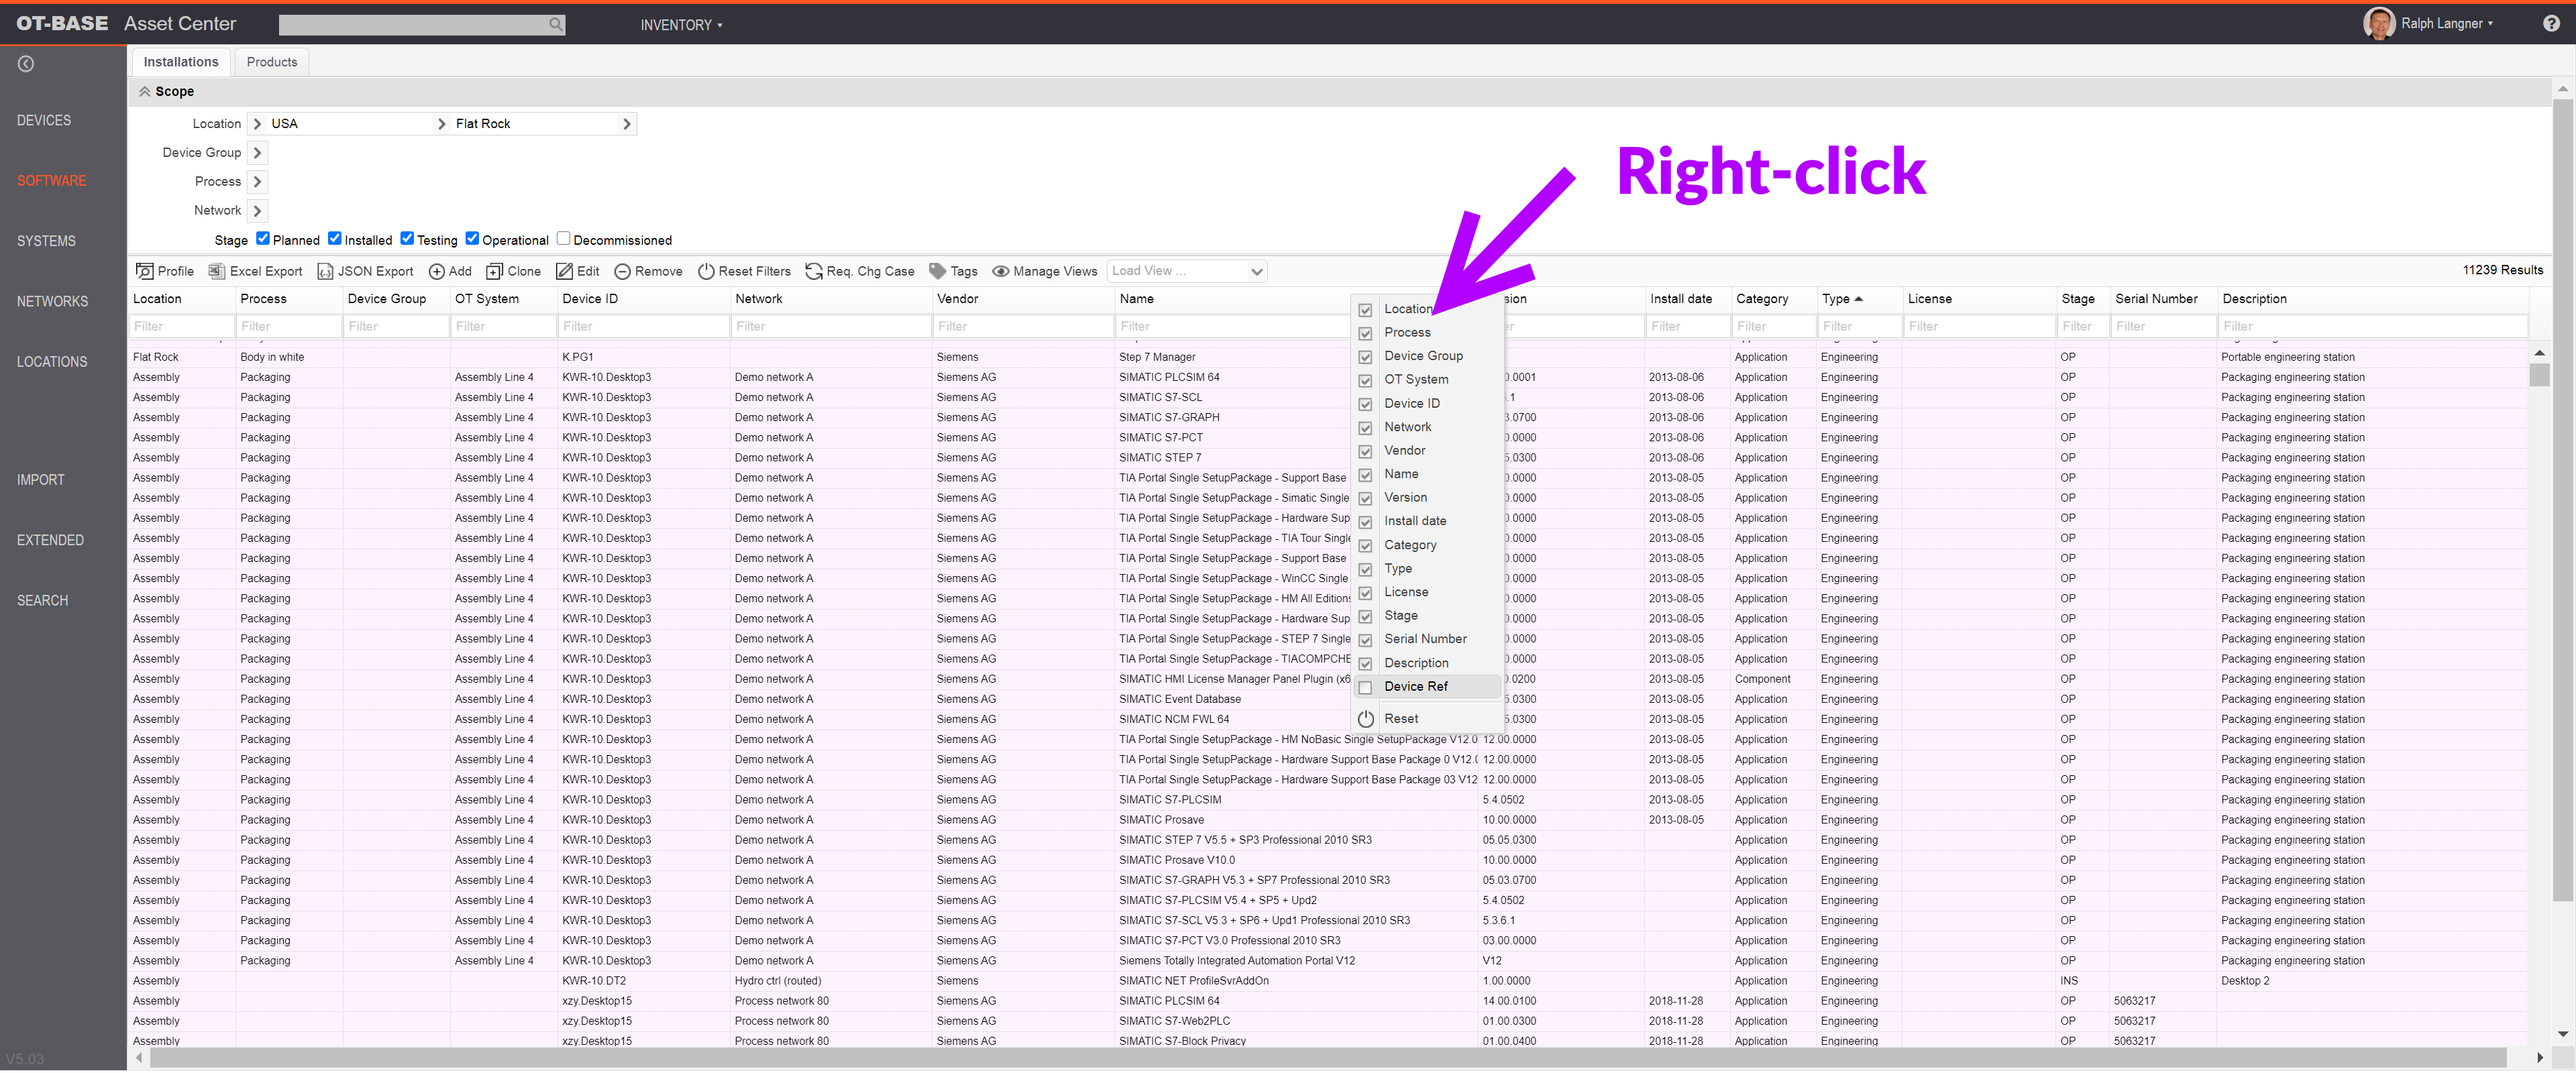Click the Category entry in the context menu

(x=1410, y=545)
